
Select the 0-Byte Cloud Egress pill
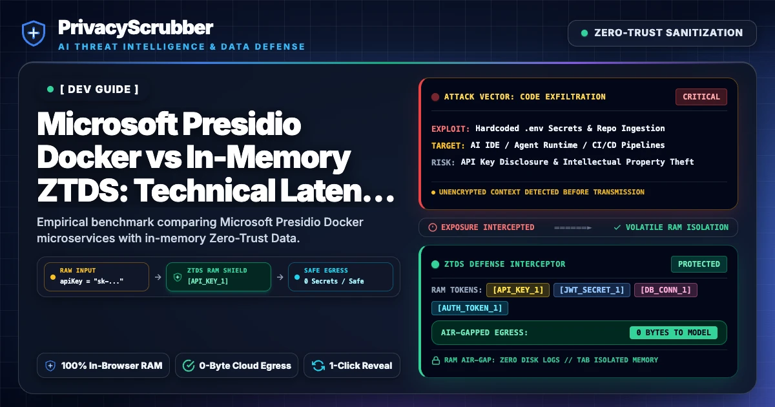point(237,366)
